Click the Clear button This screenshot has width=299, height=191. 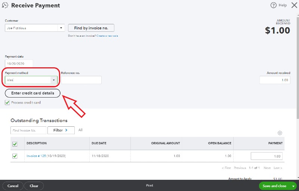34,186
